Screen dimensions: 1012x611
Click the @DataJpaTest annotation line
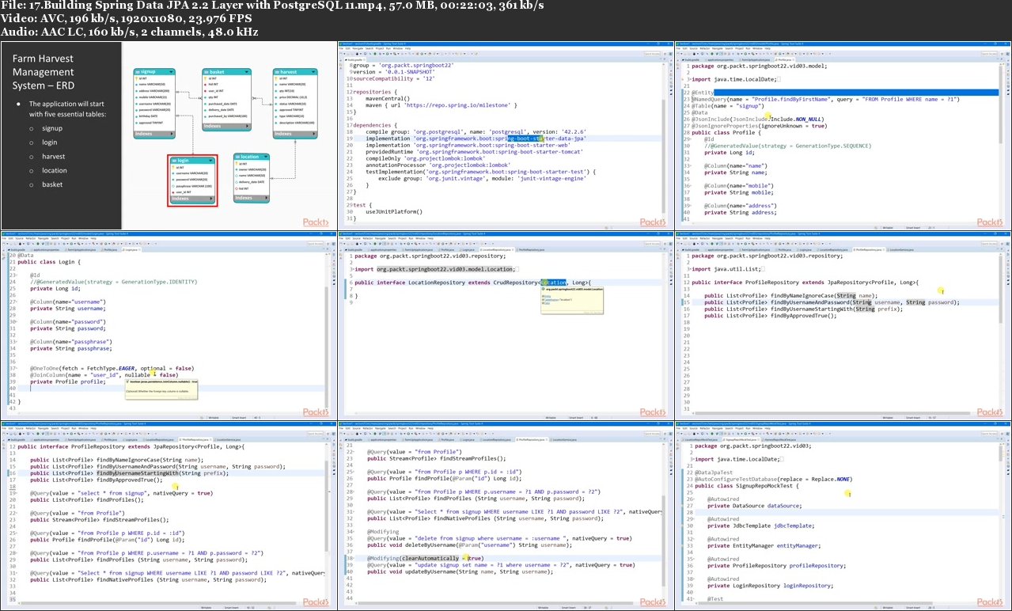(x=714, y=472)
